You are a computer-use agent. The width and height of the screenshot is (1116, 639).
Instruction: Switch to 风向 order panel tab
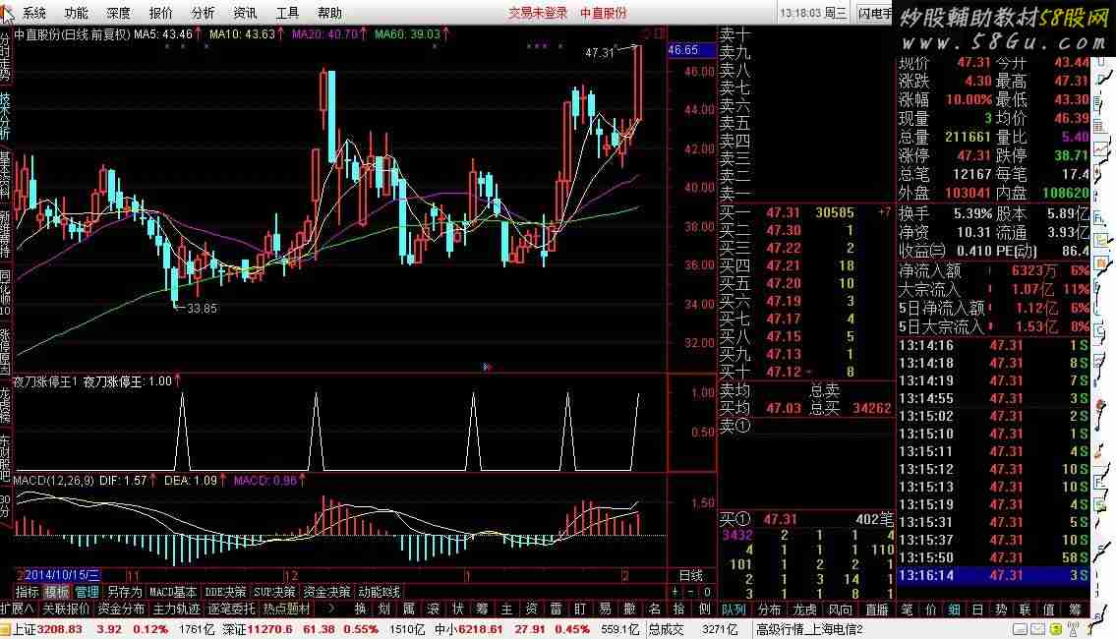pos(841,610)
